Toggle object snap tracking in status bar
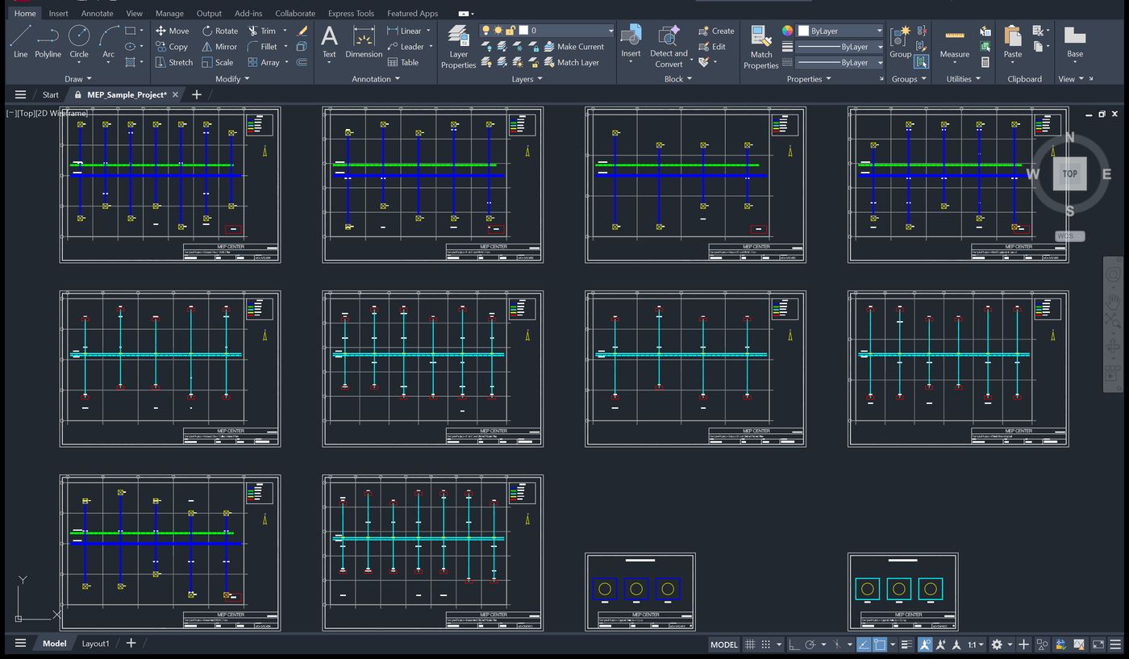This screenshot has width=1129, height=659. coord(864,644)
